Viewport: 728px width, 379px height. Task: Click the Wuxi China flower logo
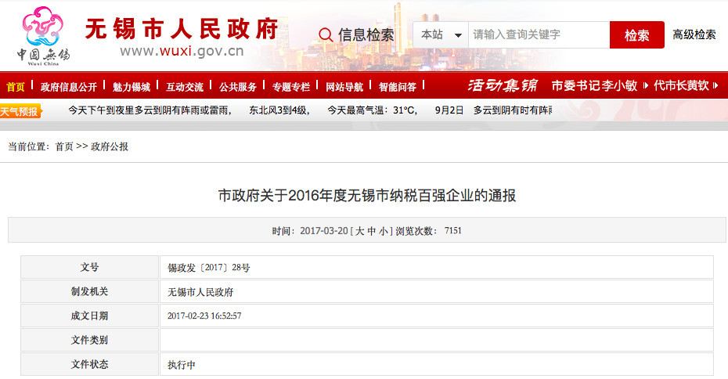43,36
